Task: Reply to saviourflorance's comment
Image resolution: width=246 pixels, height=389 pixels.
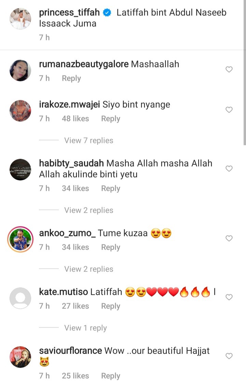Action: [110, 376]
